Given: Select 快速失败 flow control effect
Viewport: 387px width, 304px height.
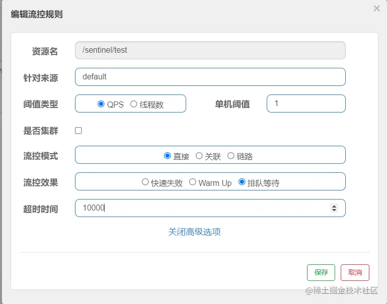Looking at the screenshot, I should (x=145, y=182).
